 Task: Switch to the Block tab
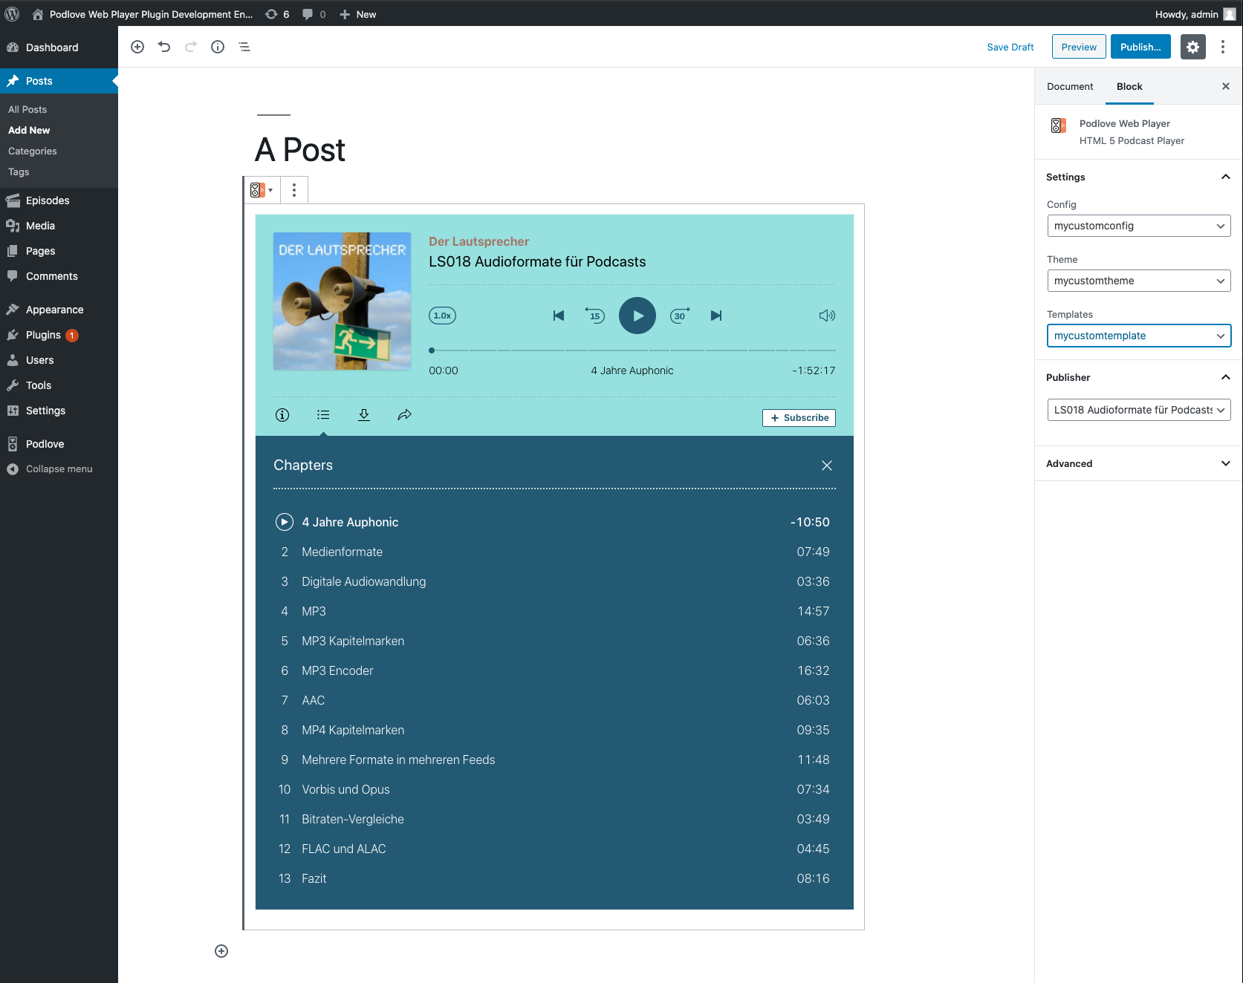click(1129, 86)
